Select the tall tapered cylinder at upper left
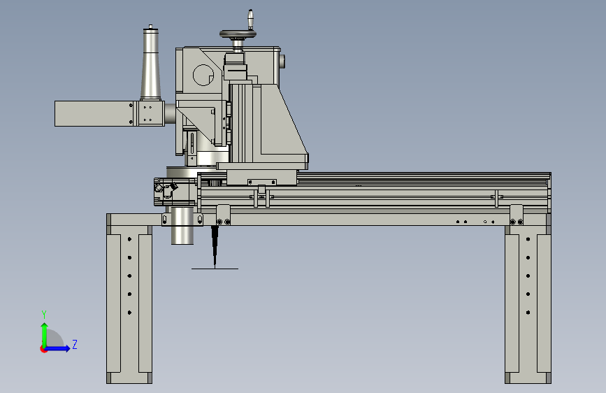This screenshot has height=393, width=606. tap(151, 62)
